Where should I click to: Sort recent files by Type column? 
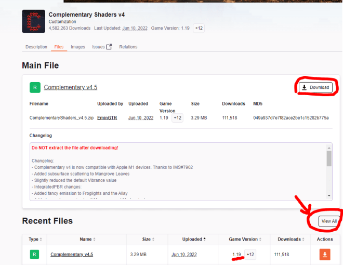pos(35,239)
